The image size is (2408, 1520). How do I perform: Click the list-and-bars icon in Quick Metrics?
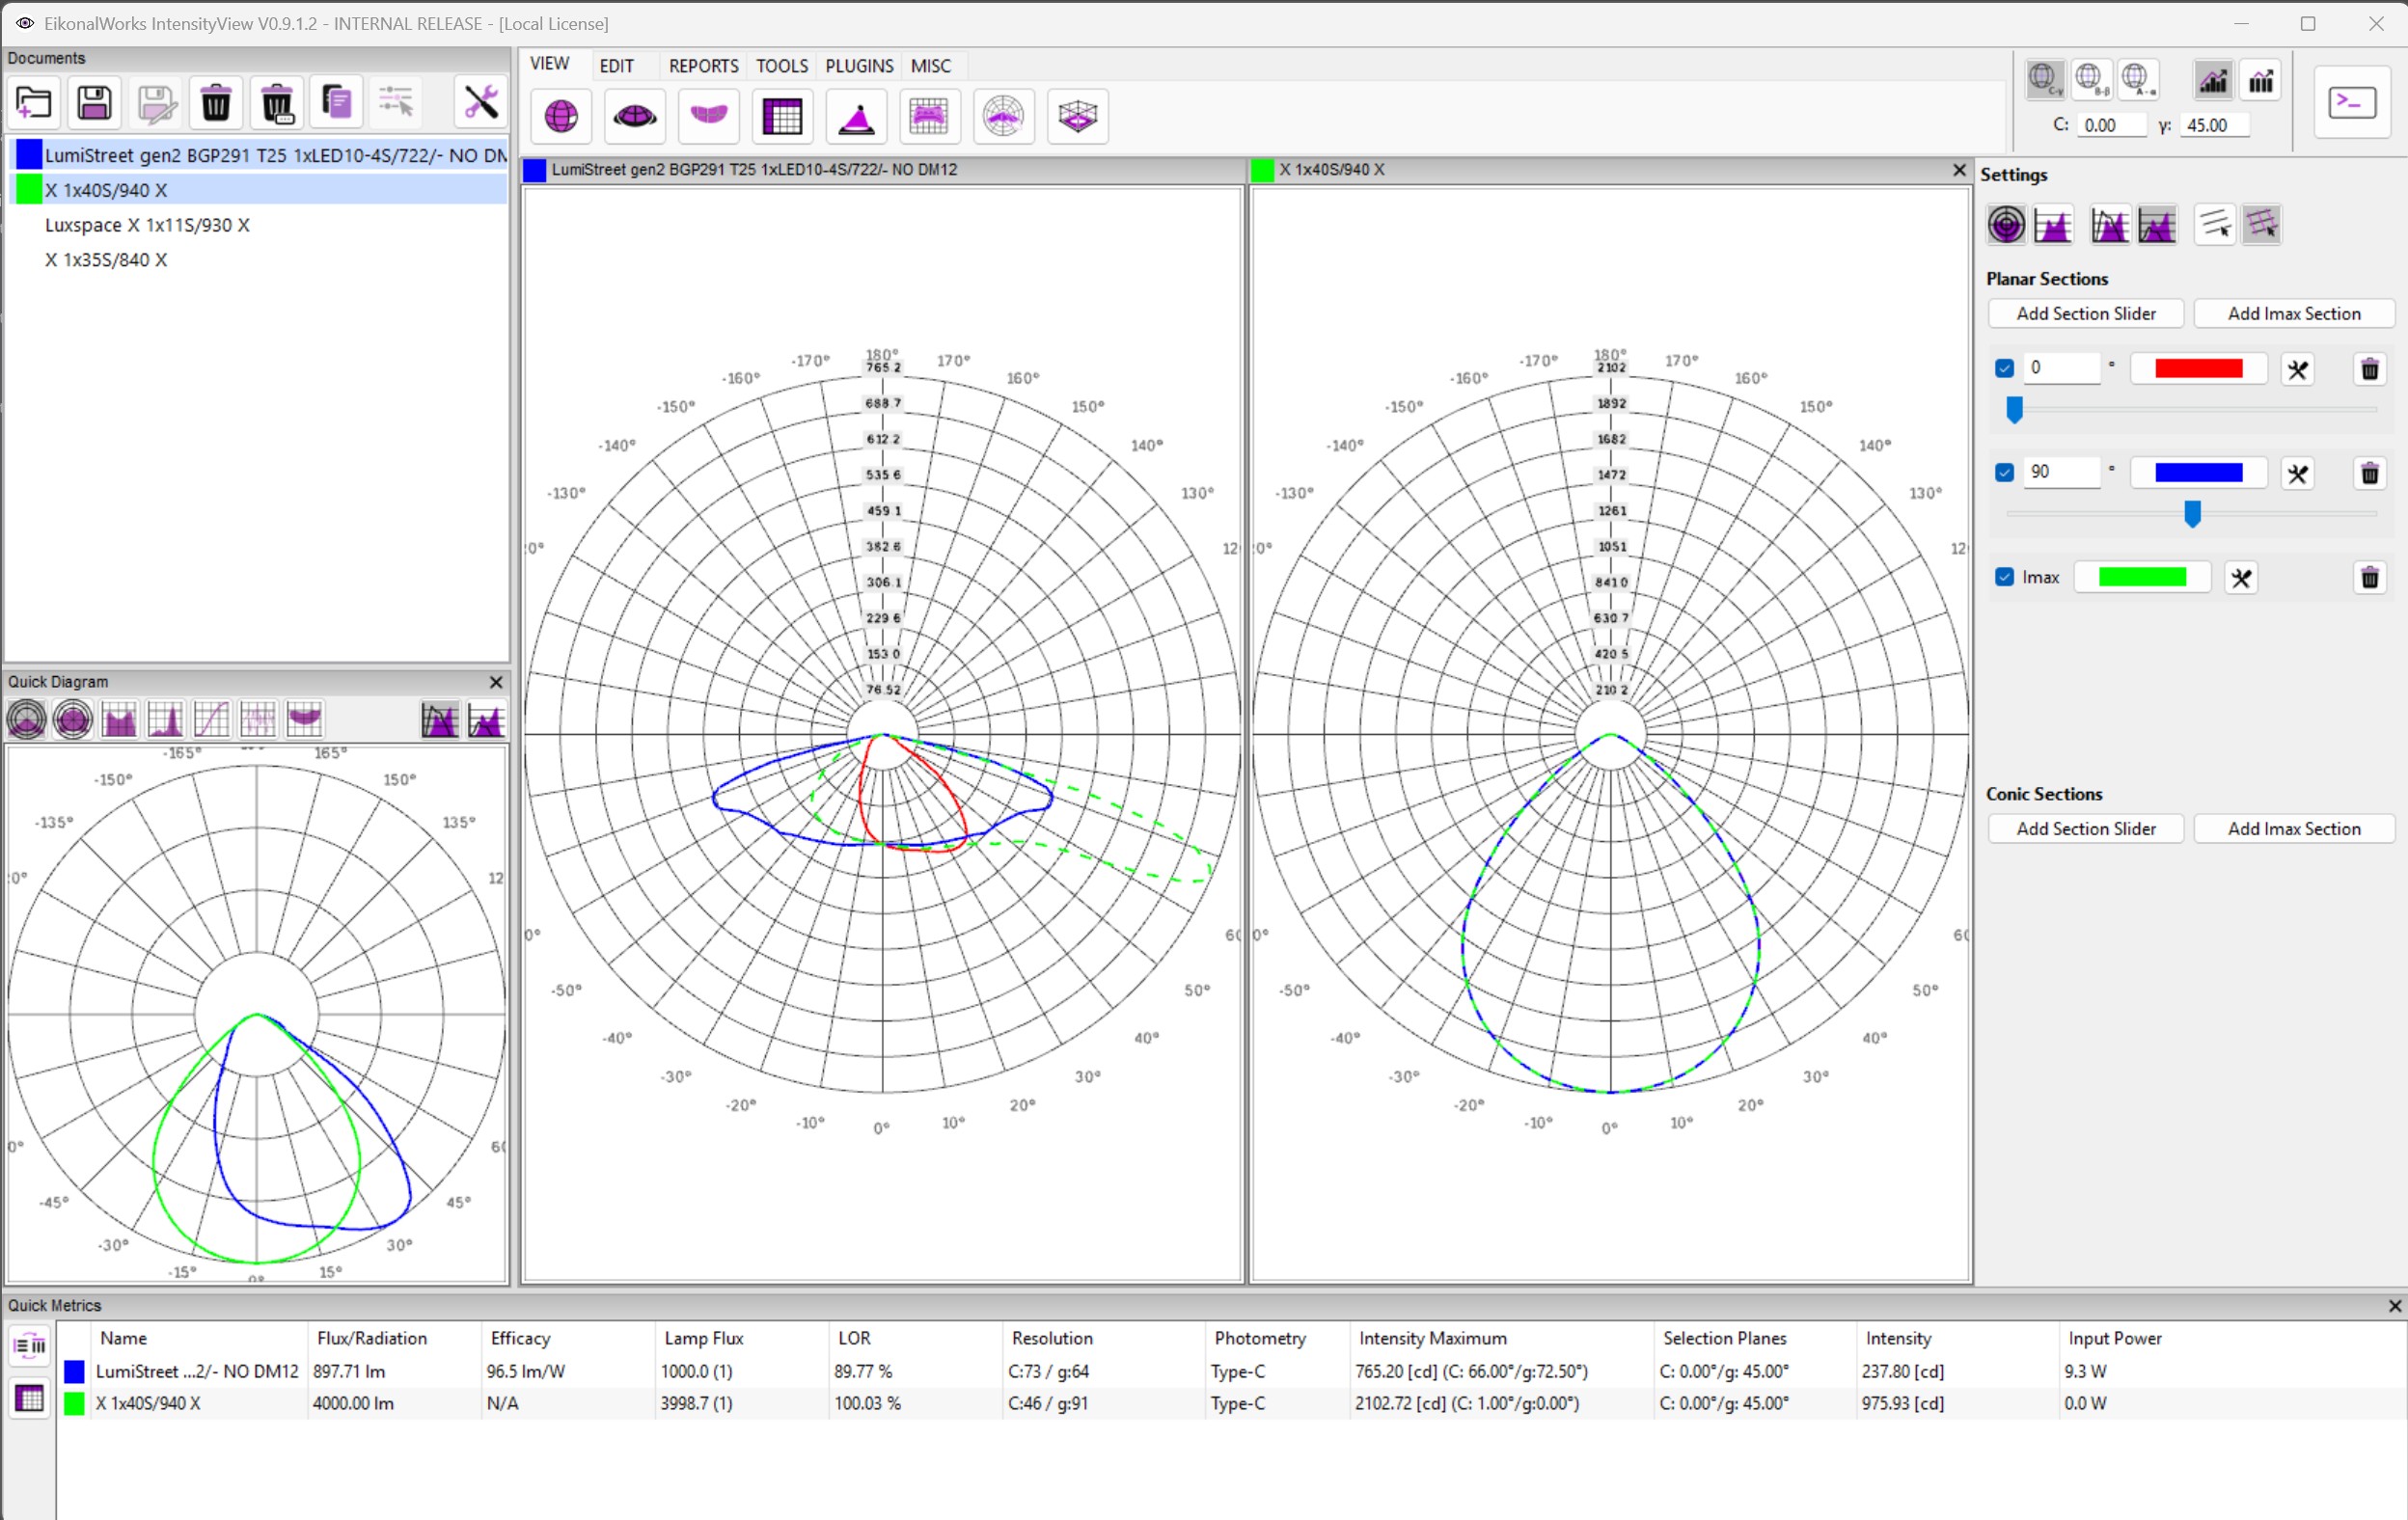[29, 1346]
